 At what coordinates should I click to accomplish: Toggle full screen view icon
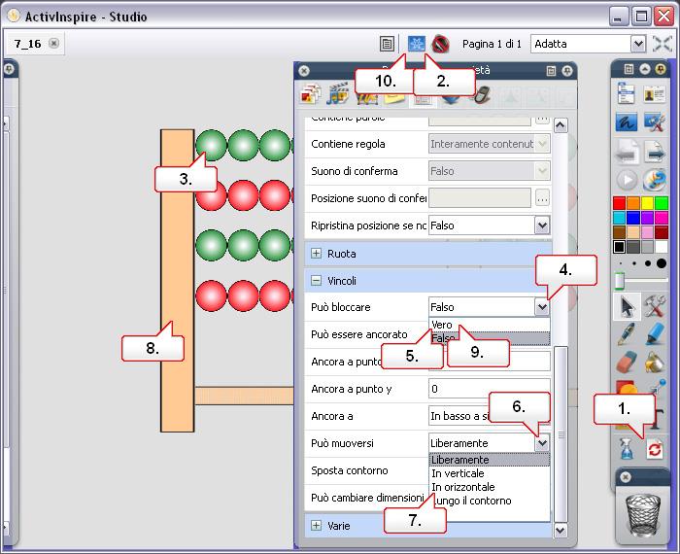[663, 44]
